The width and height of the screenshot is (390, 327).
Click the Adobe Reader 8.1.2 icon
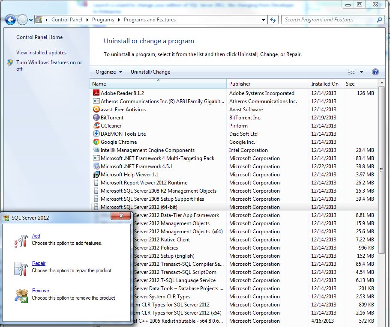tap(96, 93)
